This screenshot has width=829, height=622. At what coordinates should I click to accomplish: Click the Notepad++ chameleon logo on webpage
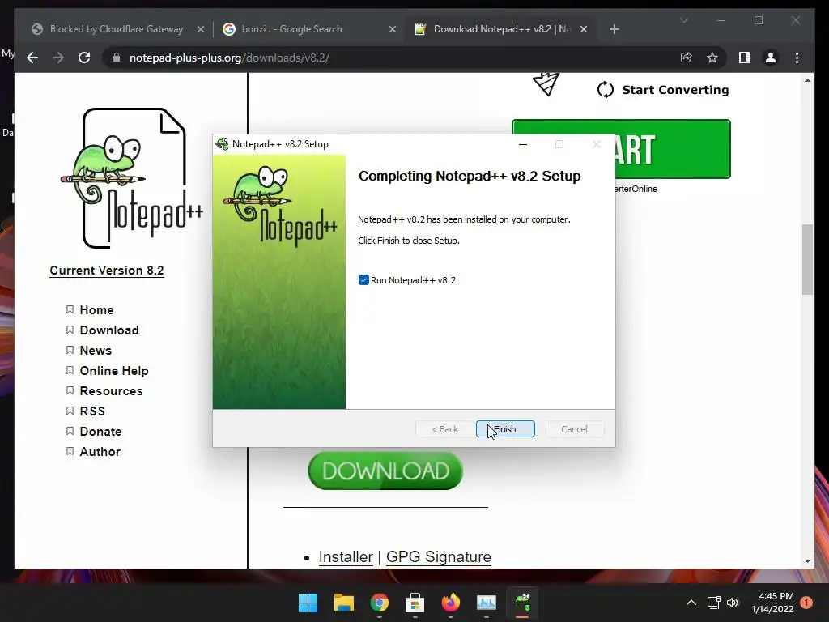tap(132, 178)
